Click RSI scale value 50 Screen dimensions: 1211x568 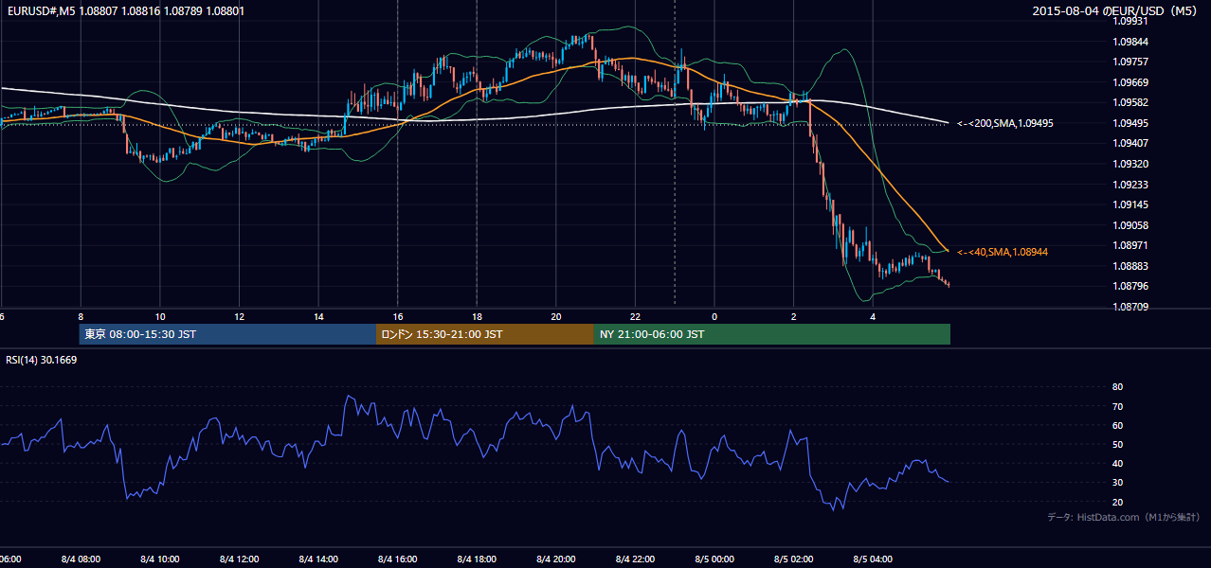pyautogui.click(x=1117, y=444)
